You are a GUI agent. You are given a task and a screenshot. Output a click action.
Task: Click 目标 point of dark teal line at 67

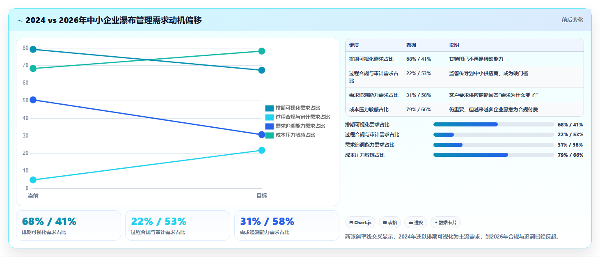(262, 70)
